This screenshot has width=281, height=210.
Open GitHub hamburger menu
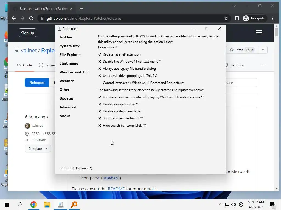pyautogui.click(x=259, y=32)
